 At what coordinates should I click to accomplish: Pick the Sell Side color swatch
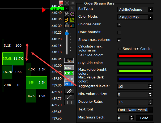tap(135, 56)
